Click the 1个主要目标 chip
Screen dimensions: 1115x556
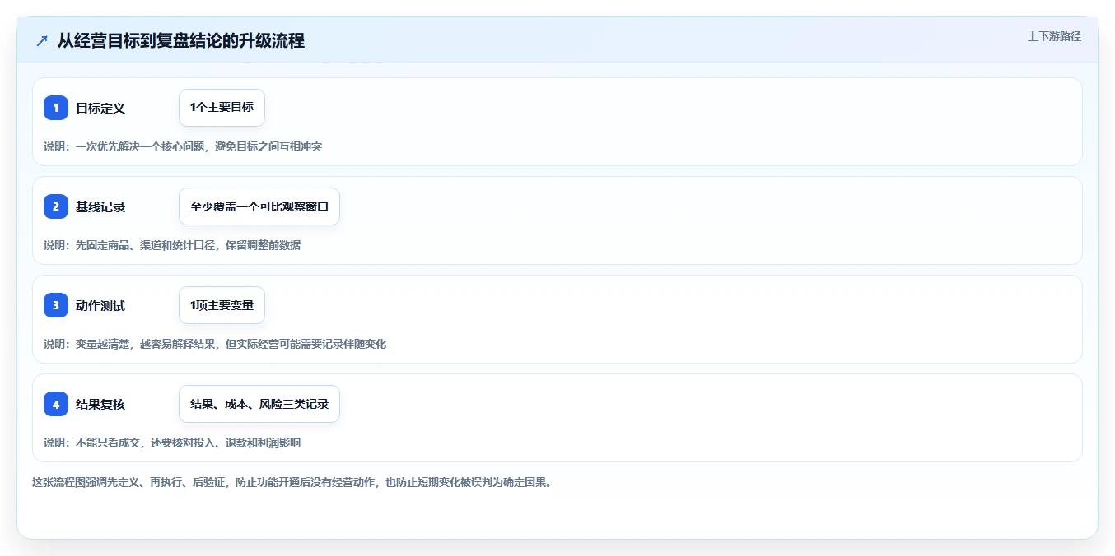pos(222,108)
